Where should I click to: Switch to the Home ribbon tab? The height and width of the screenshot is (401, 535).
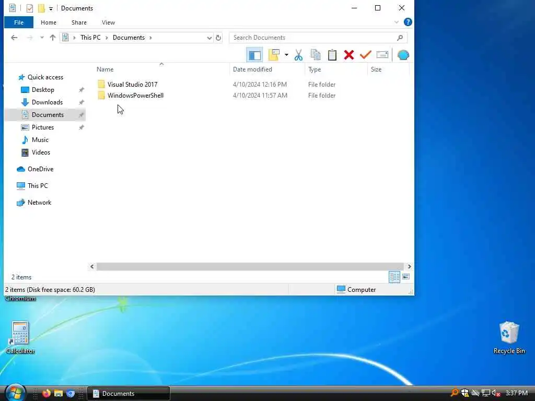pos(49,22)
